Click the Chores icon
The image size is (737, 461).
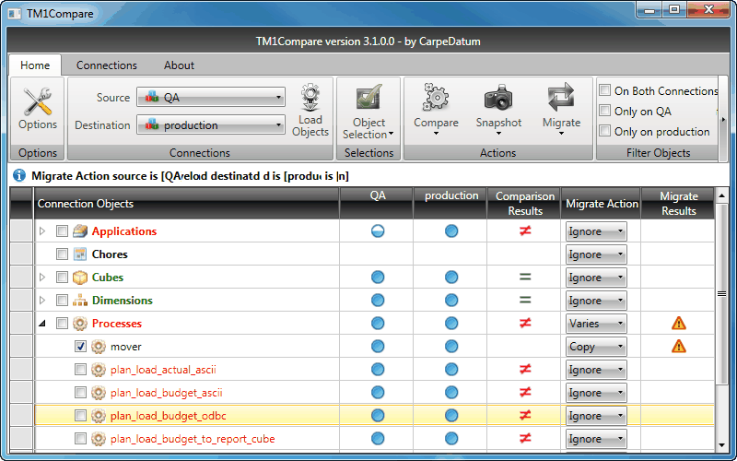point(80,254)
